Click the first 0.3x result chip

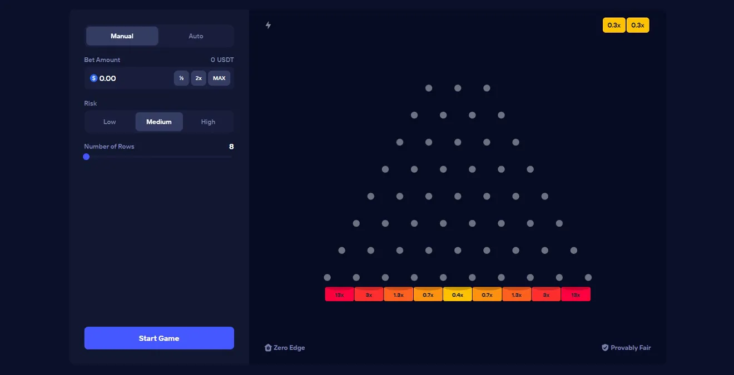pos(613,24)
